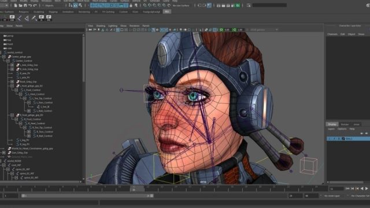Image resolution: width=370 pixels, height=208 pixels.
Task: Select by object type mode icon
Action: tap(76, 5)
